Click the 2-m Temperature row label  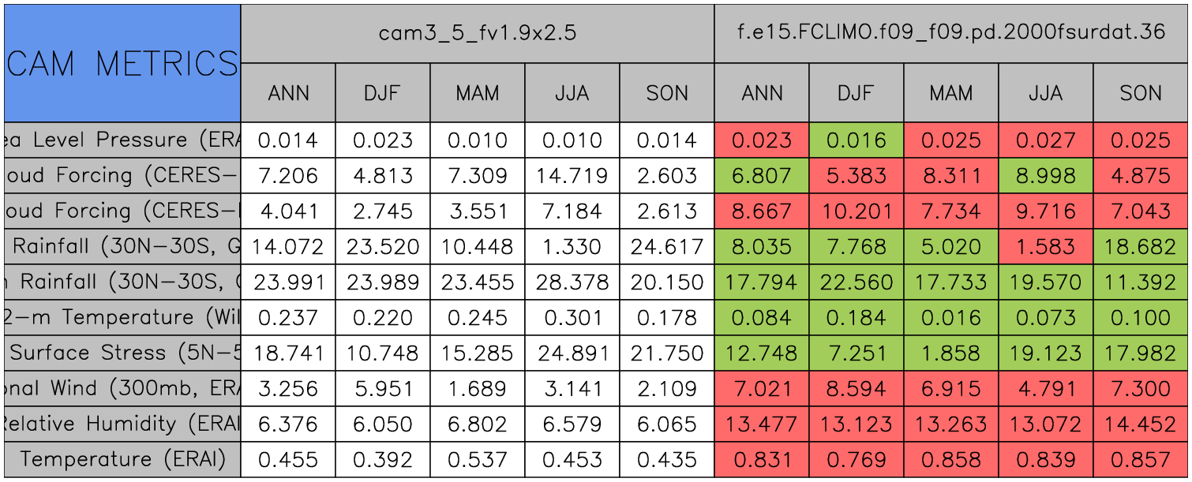click(x=122, y=317)
